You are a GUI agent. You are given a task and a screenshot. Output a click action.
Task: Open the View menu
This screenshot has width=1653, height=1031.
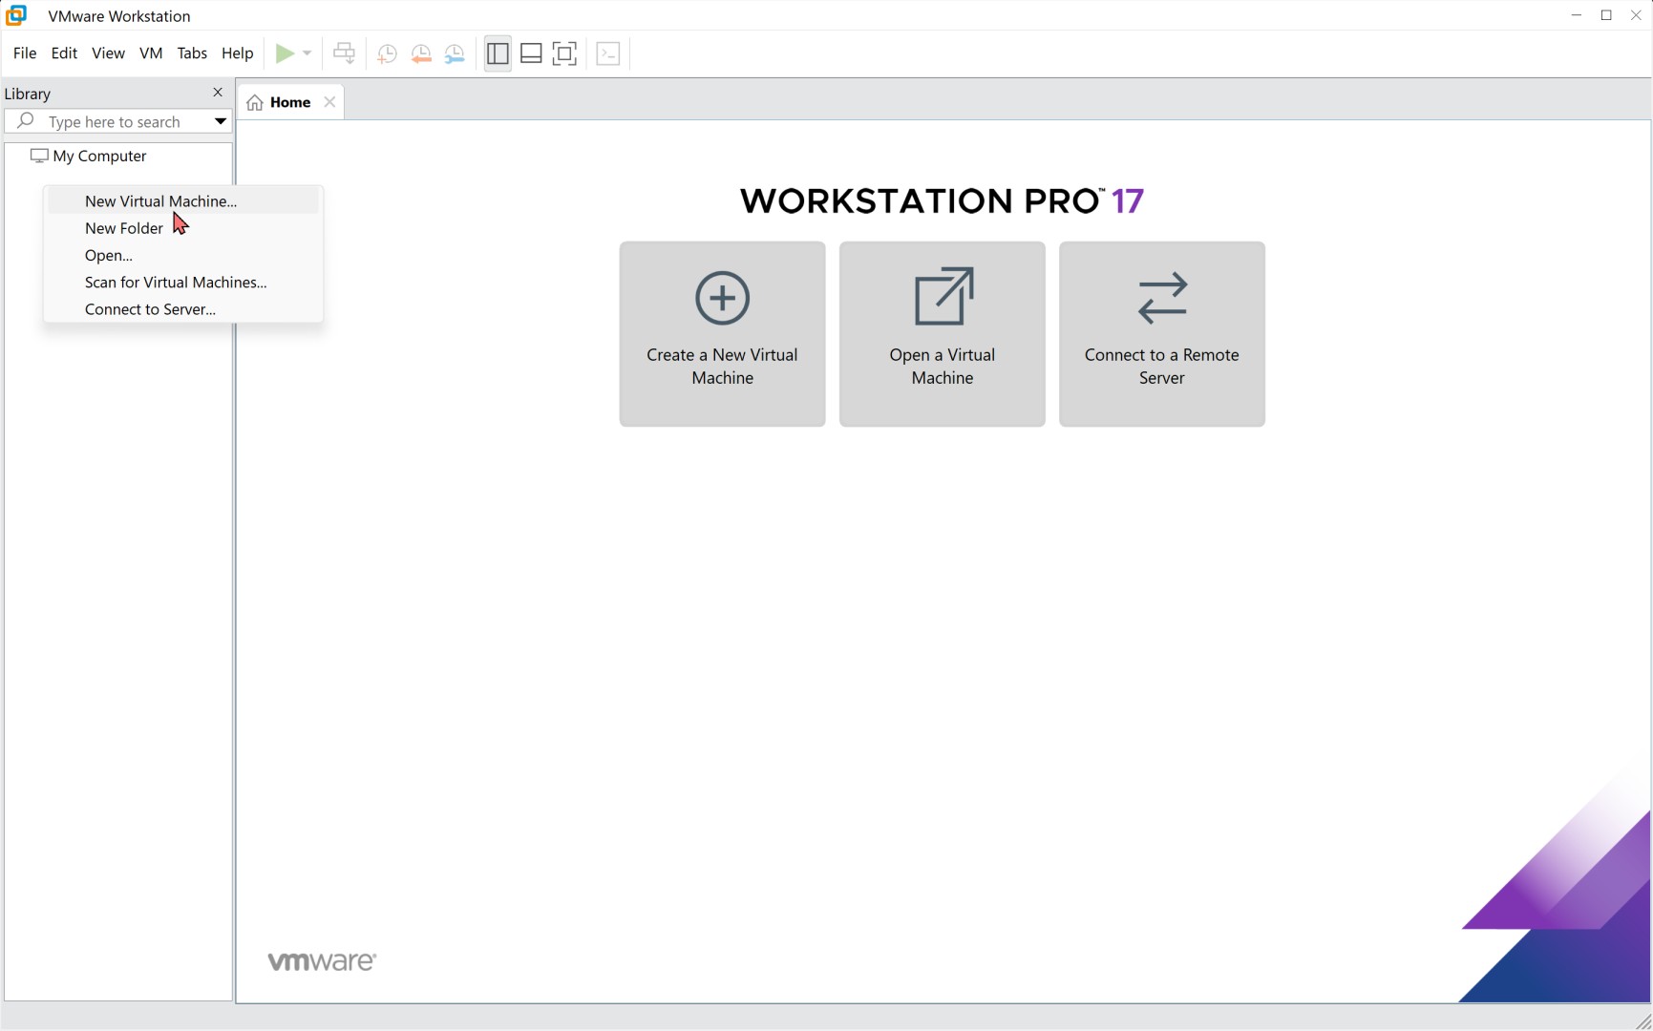click(108, 53)
